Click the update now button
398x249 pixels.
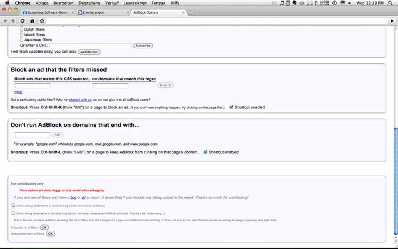89,52
